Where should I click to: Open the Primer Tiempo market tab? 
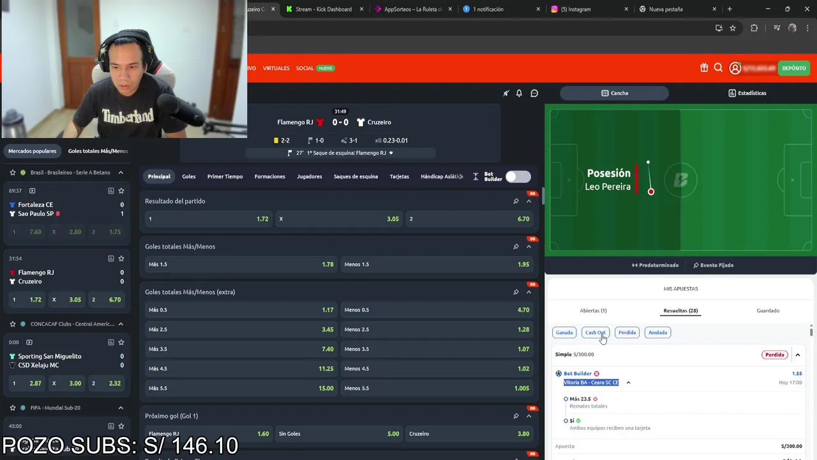pos(225,176)
